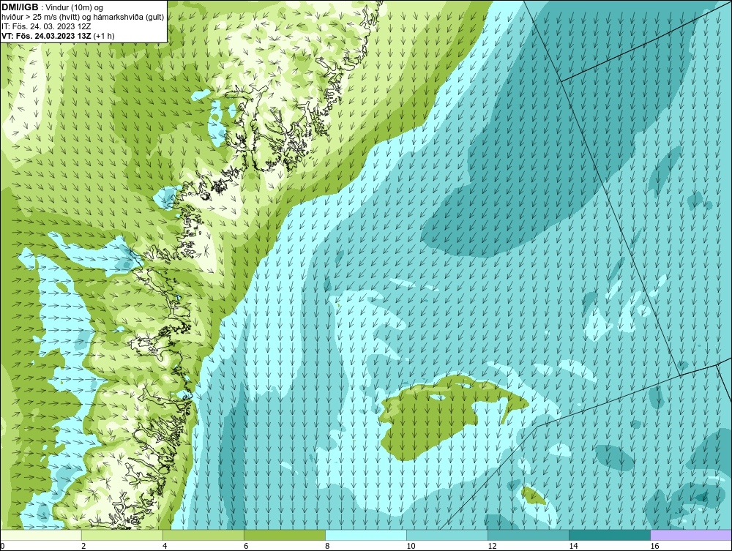Image resolution: width=732 pixels, height=551 pixels.
Task: Click the 6–8 m/s olive green legend swatch
Action: (284, 535)
